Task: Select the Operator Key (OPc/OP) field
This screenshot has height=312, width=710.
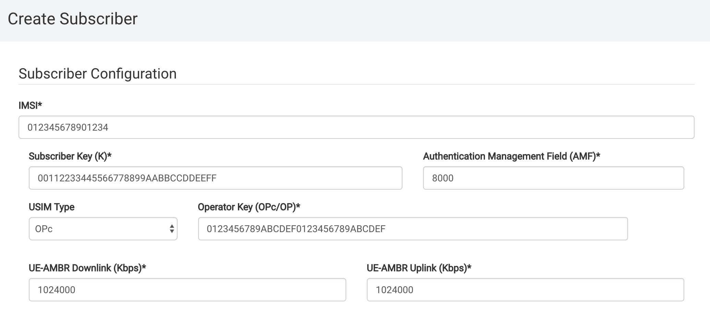Action: [413, 229]
